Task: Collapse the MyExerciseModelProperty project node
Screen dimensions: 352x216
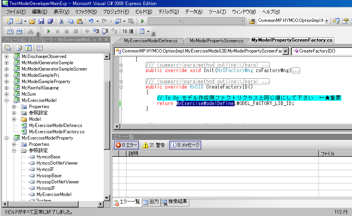Action: pyautogui.click(x=7, y=138)
